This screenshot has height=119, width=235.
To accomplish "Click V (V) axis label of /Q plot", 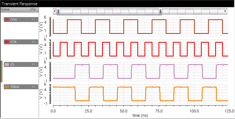I will (41, 72).
